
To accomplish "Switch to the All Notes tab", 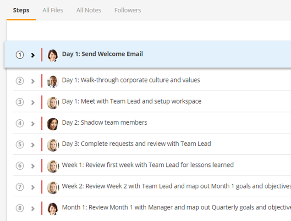I will [x=89, y=10].
